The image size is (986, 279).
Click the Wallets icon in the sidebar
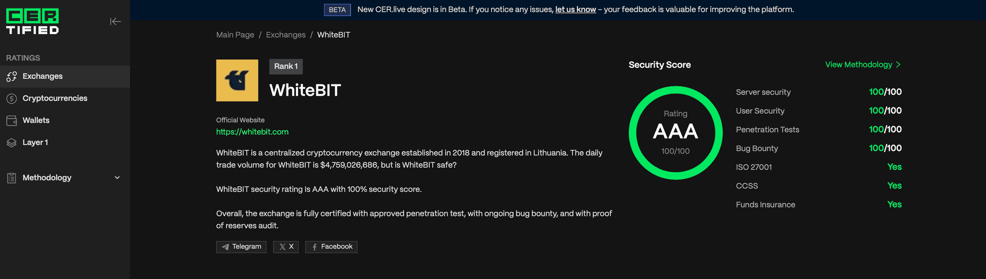point(12,121)
